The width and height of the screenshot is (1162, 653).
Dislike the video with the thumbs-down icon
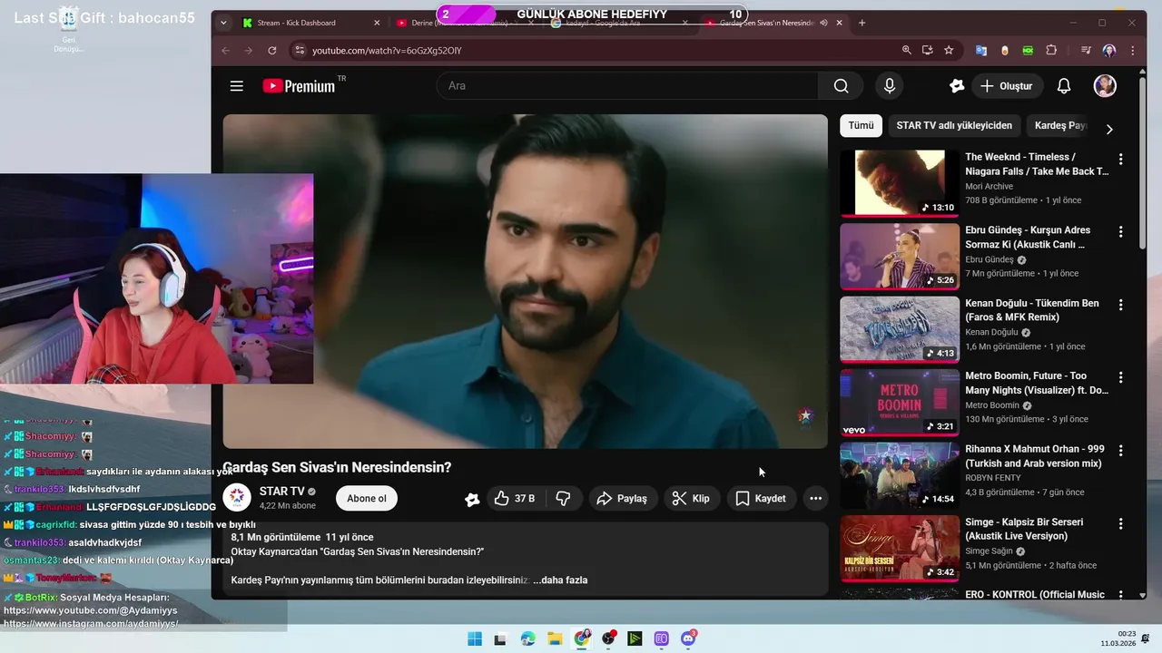pos(563,498)
